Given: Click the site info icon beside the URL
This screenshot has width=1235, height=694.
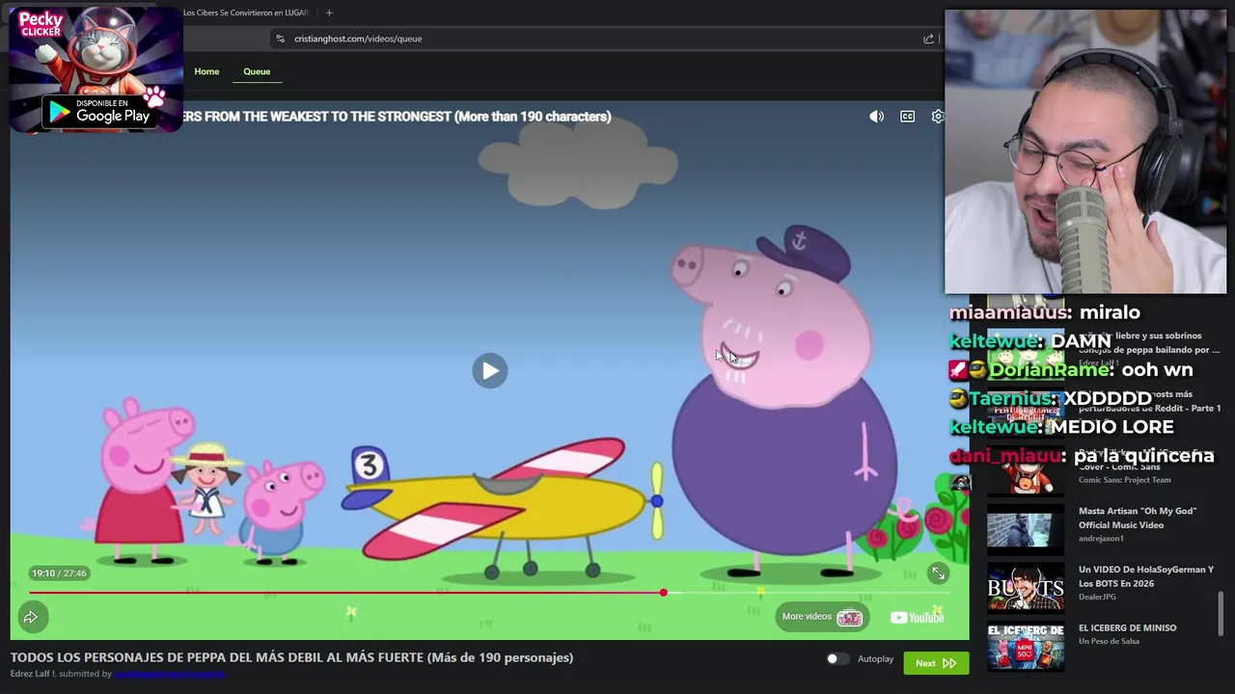Looking at the screenshot, I should click(x=280, y=39).
